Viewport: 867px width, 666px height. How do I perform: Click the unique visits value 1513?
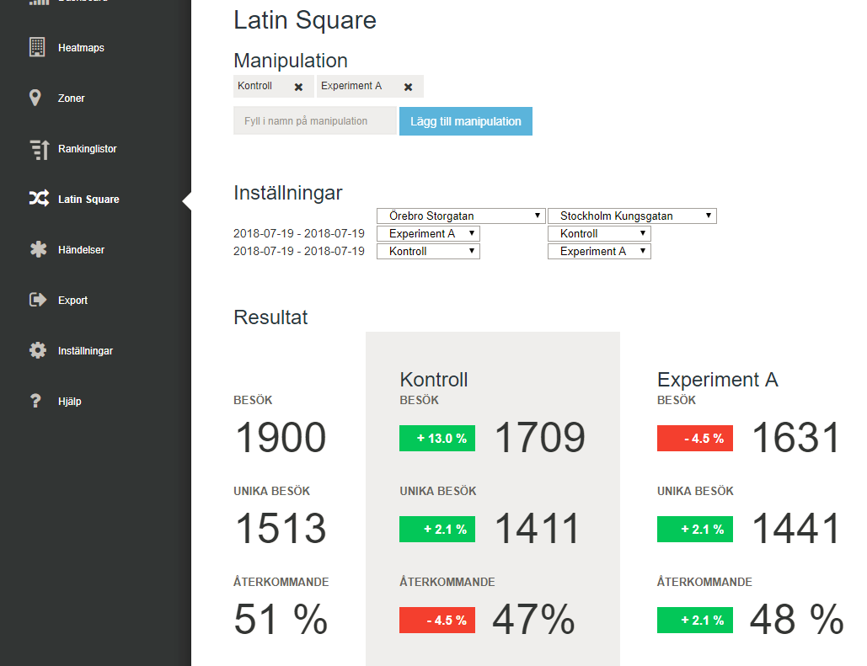tap(281, 529)
